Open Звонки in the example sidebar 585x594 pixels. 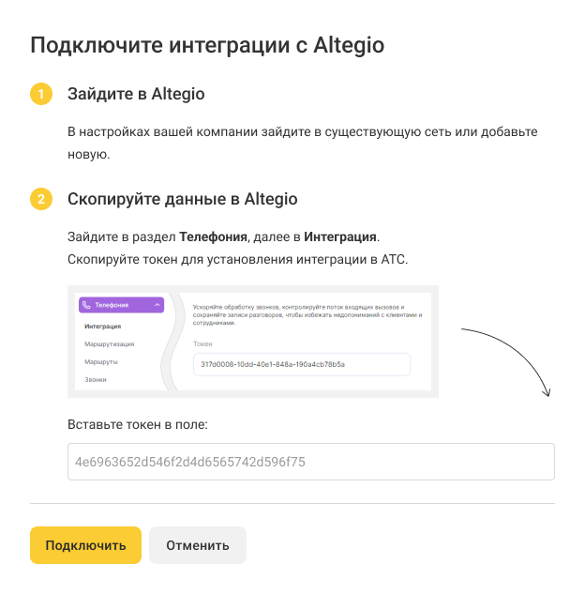click(x=95, y=379)
